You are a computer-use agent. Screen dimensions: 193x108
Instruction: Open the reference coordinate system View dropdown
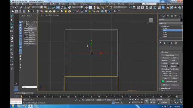click(76, 7)
